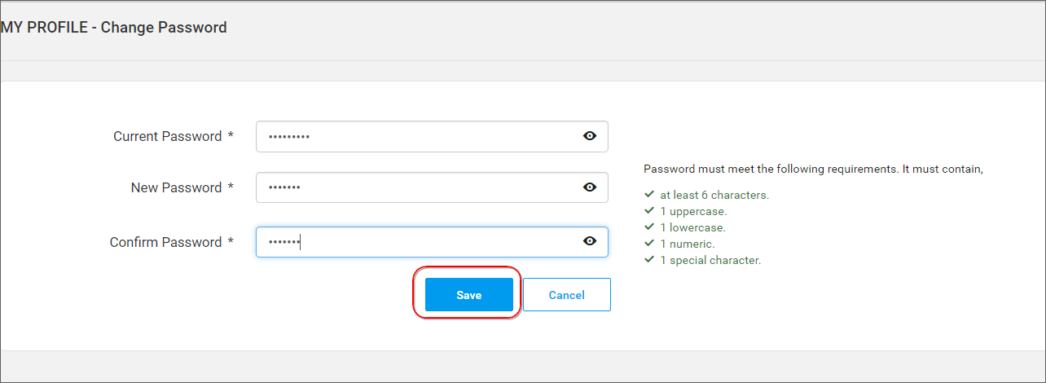
Task: Click the 'Current Password *' label
Action: click(x=174, y=136)
